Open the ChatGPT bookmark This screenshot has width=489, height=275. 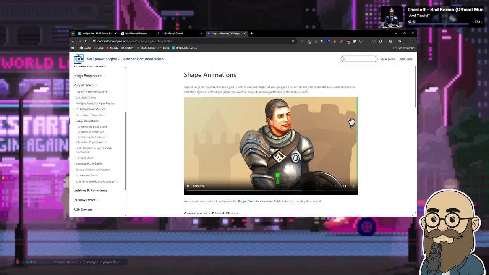pos(128,48)
